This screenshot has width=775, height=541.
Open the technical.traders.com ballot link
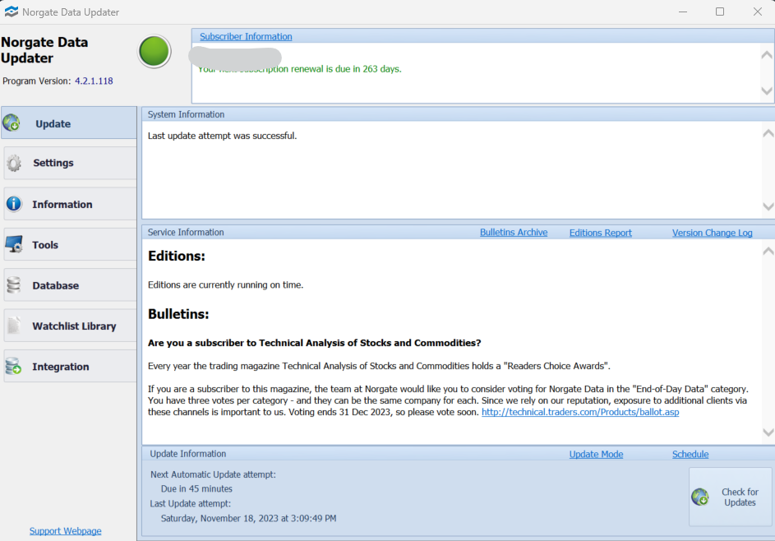pos(580,412)
